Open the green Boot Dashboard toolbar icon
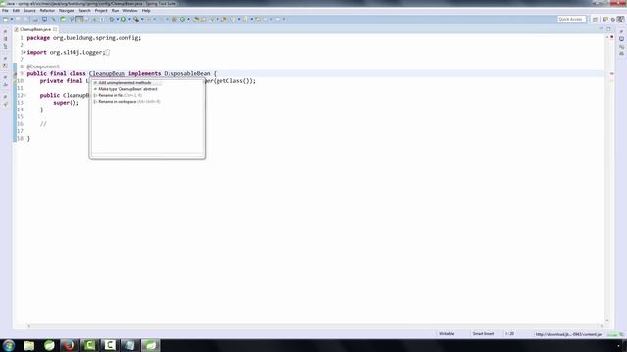Image resolution: width=627 pixels, height=352 pixels. pyautogui.click(x=63, y=20)
